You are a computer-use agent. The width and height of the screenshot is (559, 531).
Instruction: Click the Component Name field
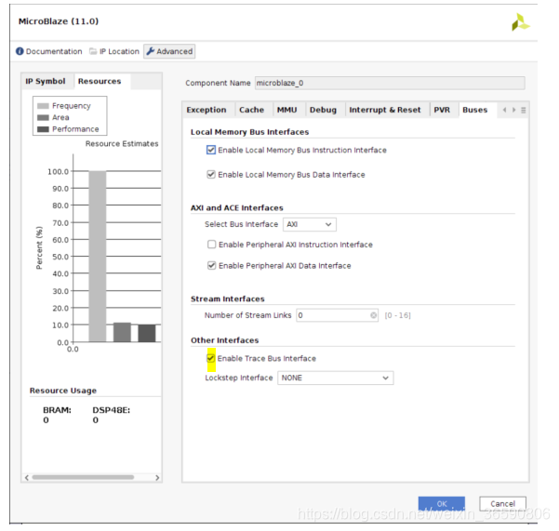coord(390,83)
